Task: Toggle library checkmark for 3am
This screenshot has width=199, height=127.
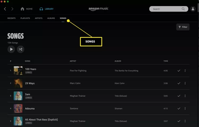Action: pos(179,96)
